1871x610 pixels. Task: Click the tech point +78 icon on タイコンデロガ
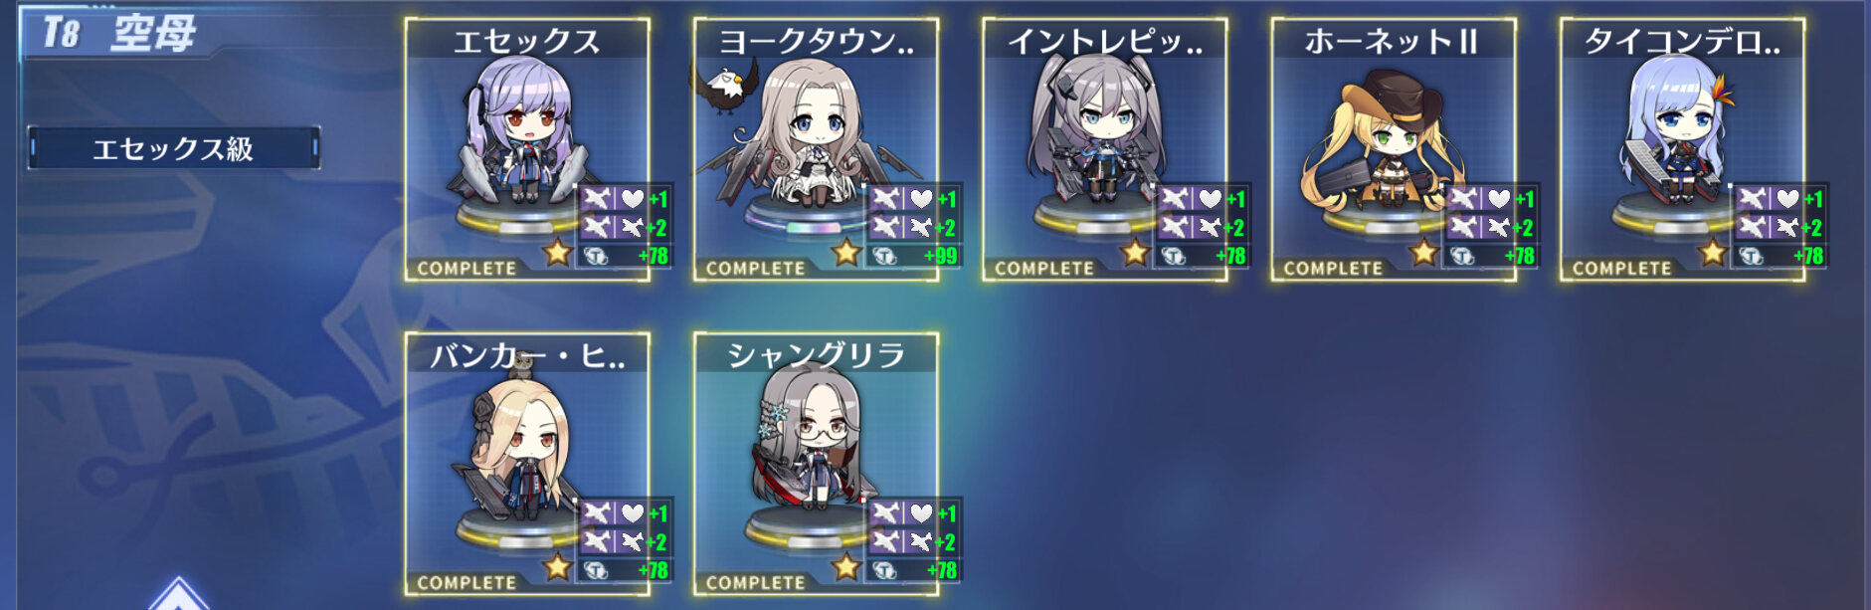pyautogui.click(x=1751, y=256)
